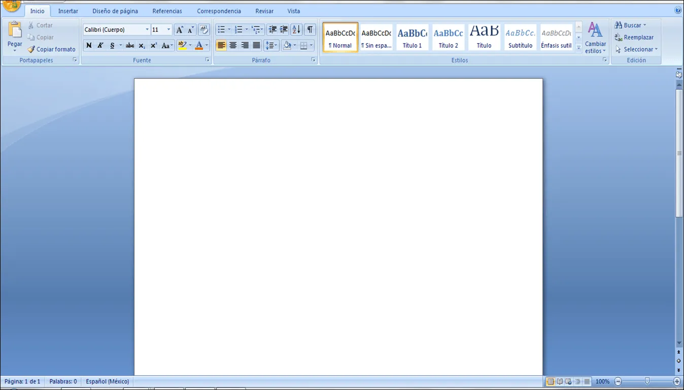Sort text with the A-Z sort icon
684x390 pixels.
pos(297,29)
